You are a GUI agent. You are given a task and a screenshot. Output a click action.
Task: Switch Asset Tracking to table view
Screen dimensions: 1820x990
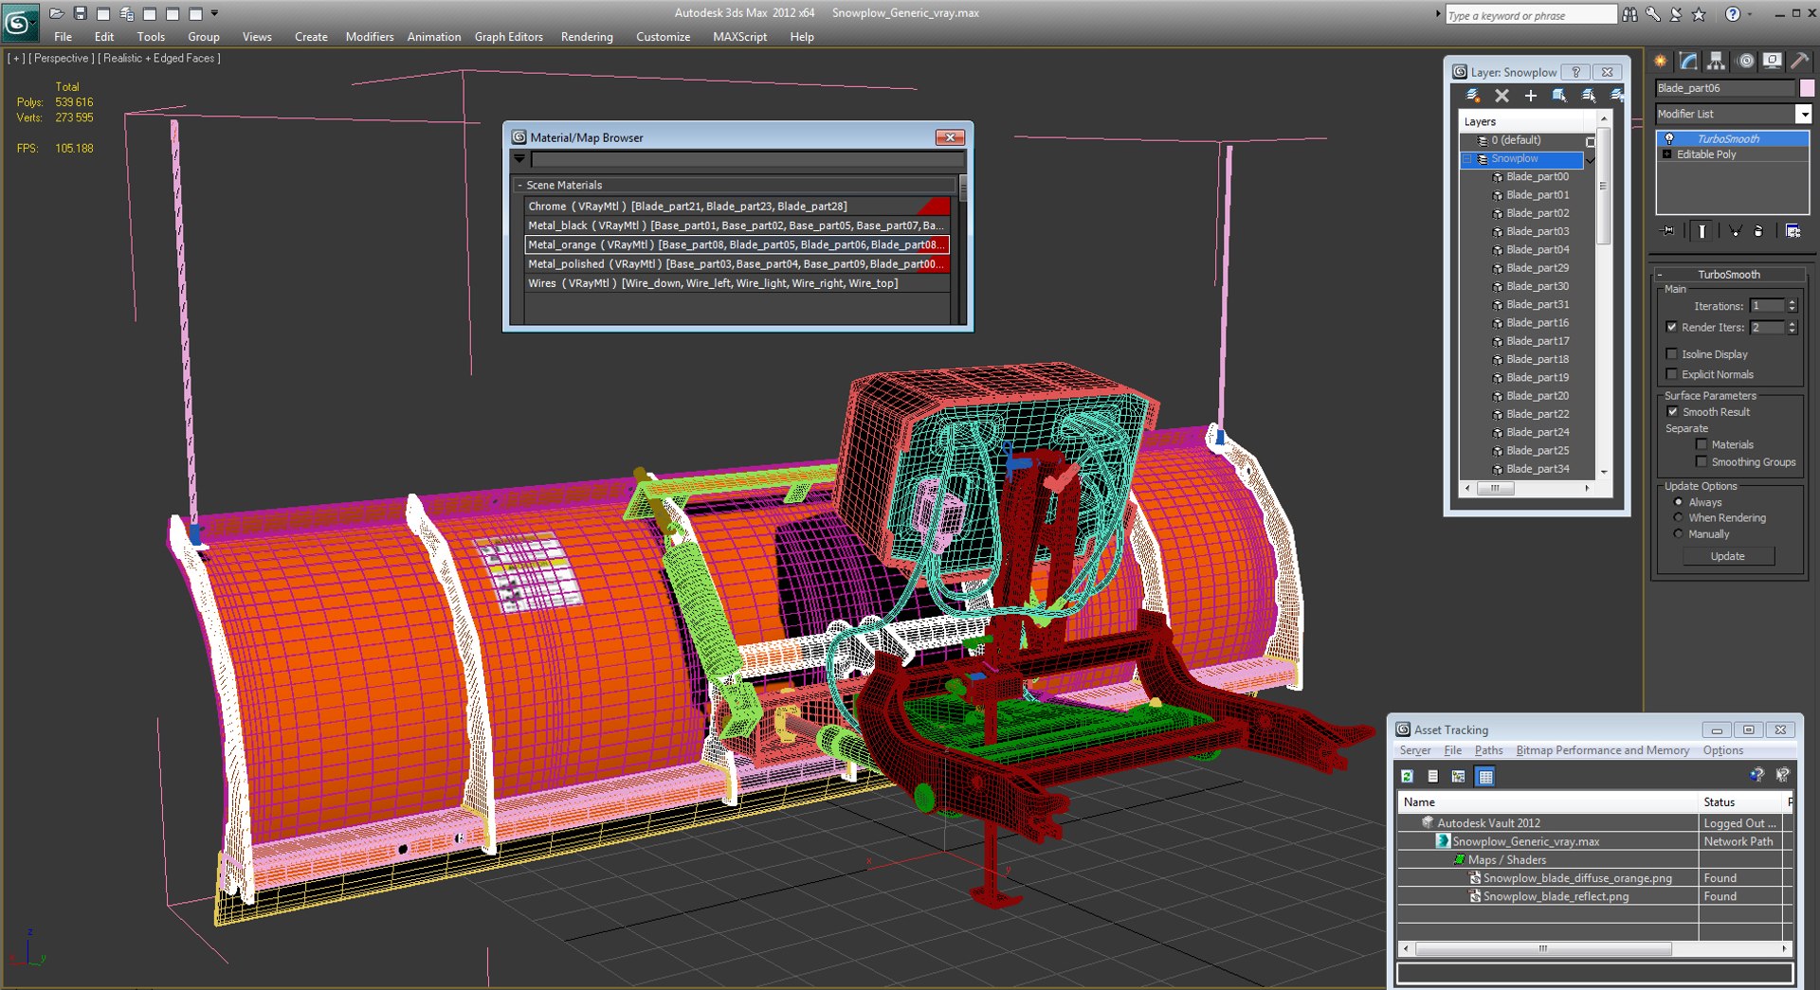pyautogui.click(x=1485, y=777)
